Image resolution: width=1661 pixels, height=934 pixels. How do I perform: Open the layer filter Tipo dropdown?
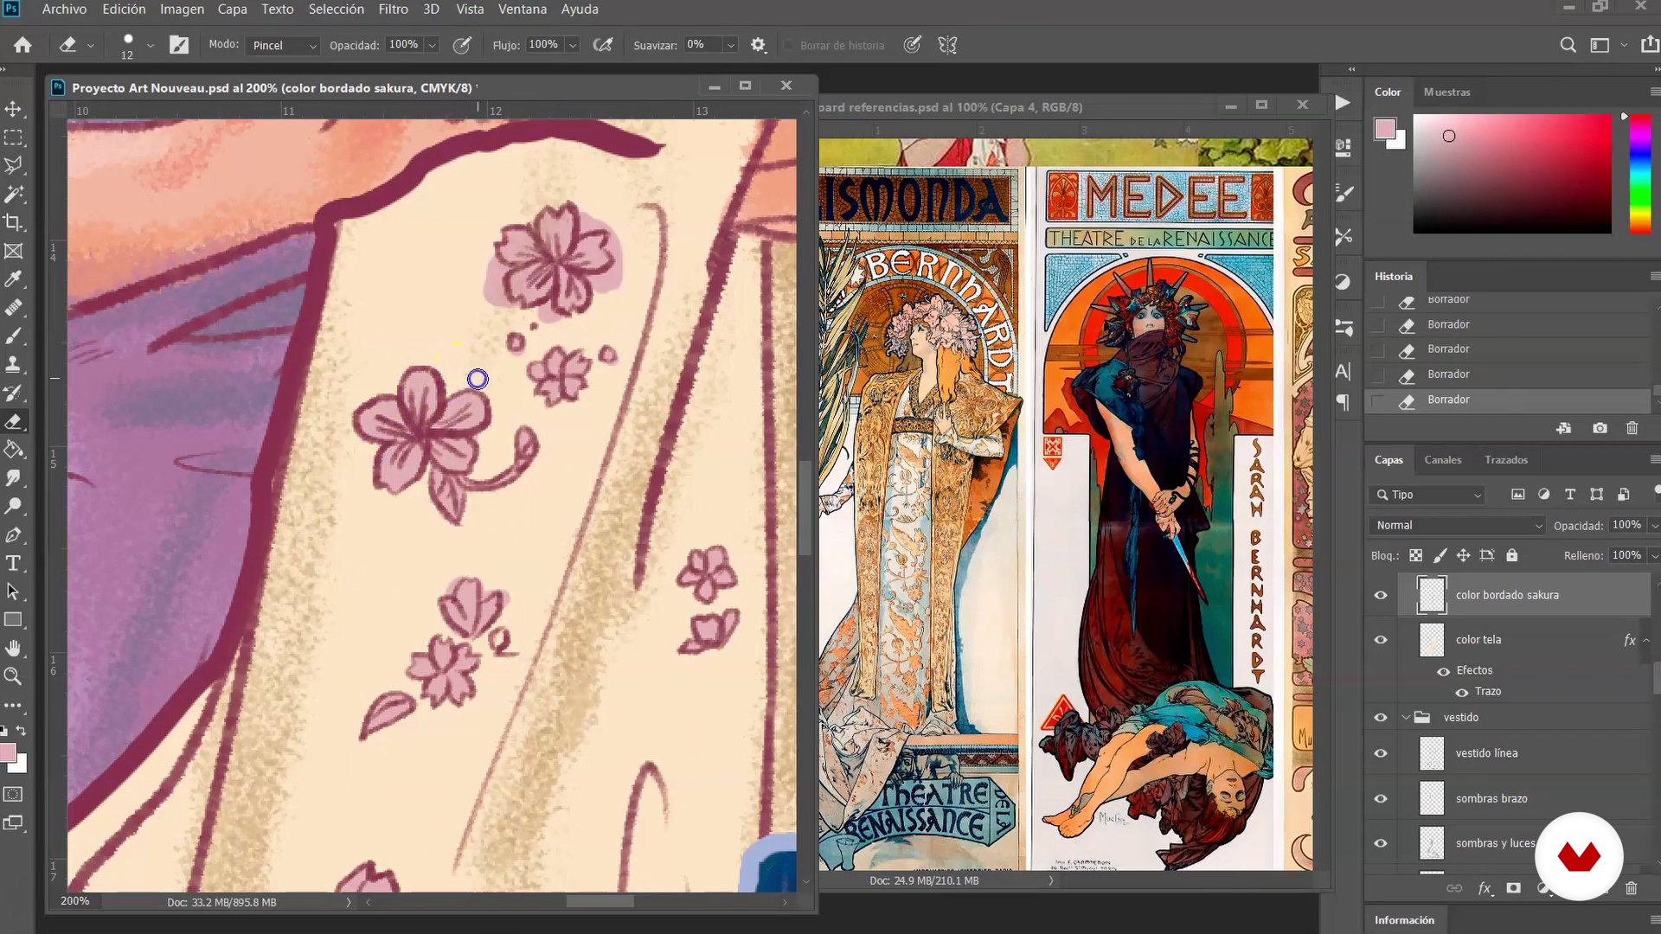[1427, 495]
